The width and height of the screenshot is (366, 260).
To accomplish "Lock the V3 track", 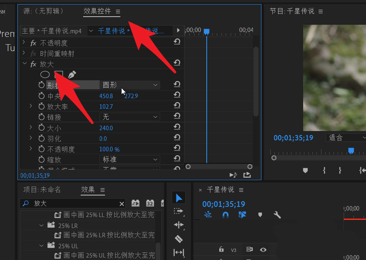I will [x=221, y=250].
